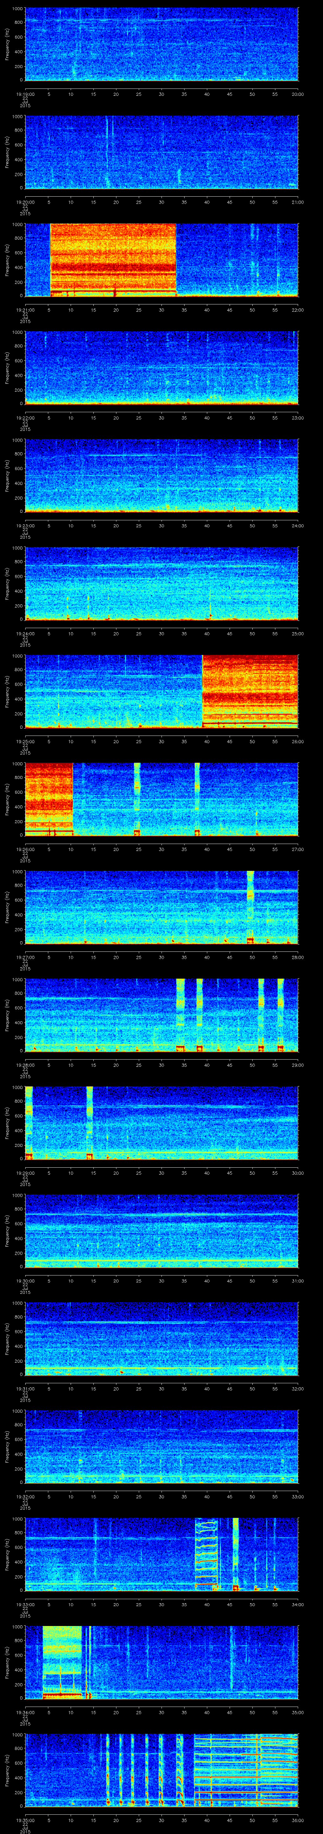The width and height of the screenshot is (323, 1834).
Task: Select the spectrogram panel starting at 19:22:00
Action: (161, 368)
